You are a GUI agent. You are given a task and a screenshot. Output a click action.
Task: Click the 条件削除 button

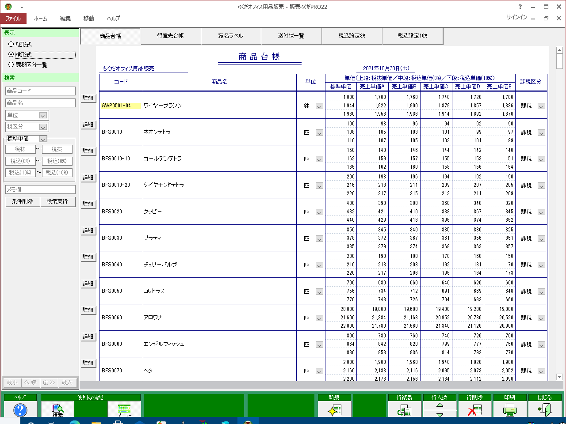(22, 201)
